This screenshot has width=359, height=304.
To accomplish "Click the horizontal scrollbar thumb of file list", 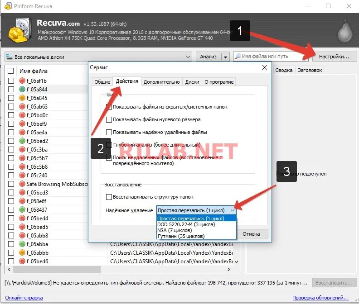I will [57, 270].
